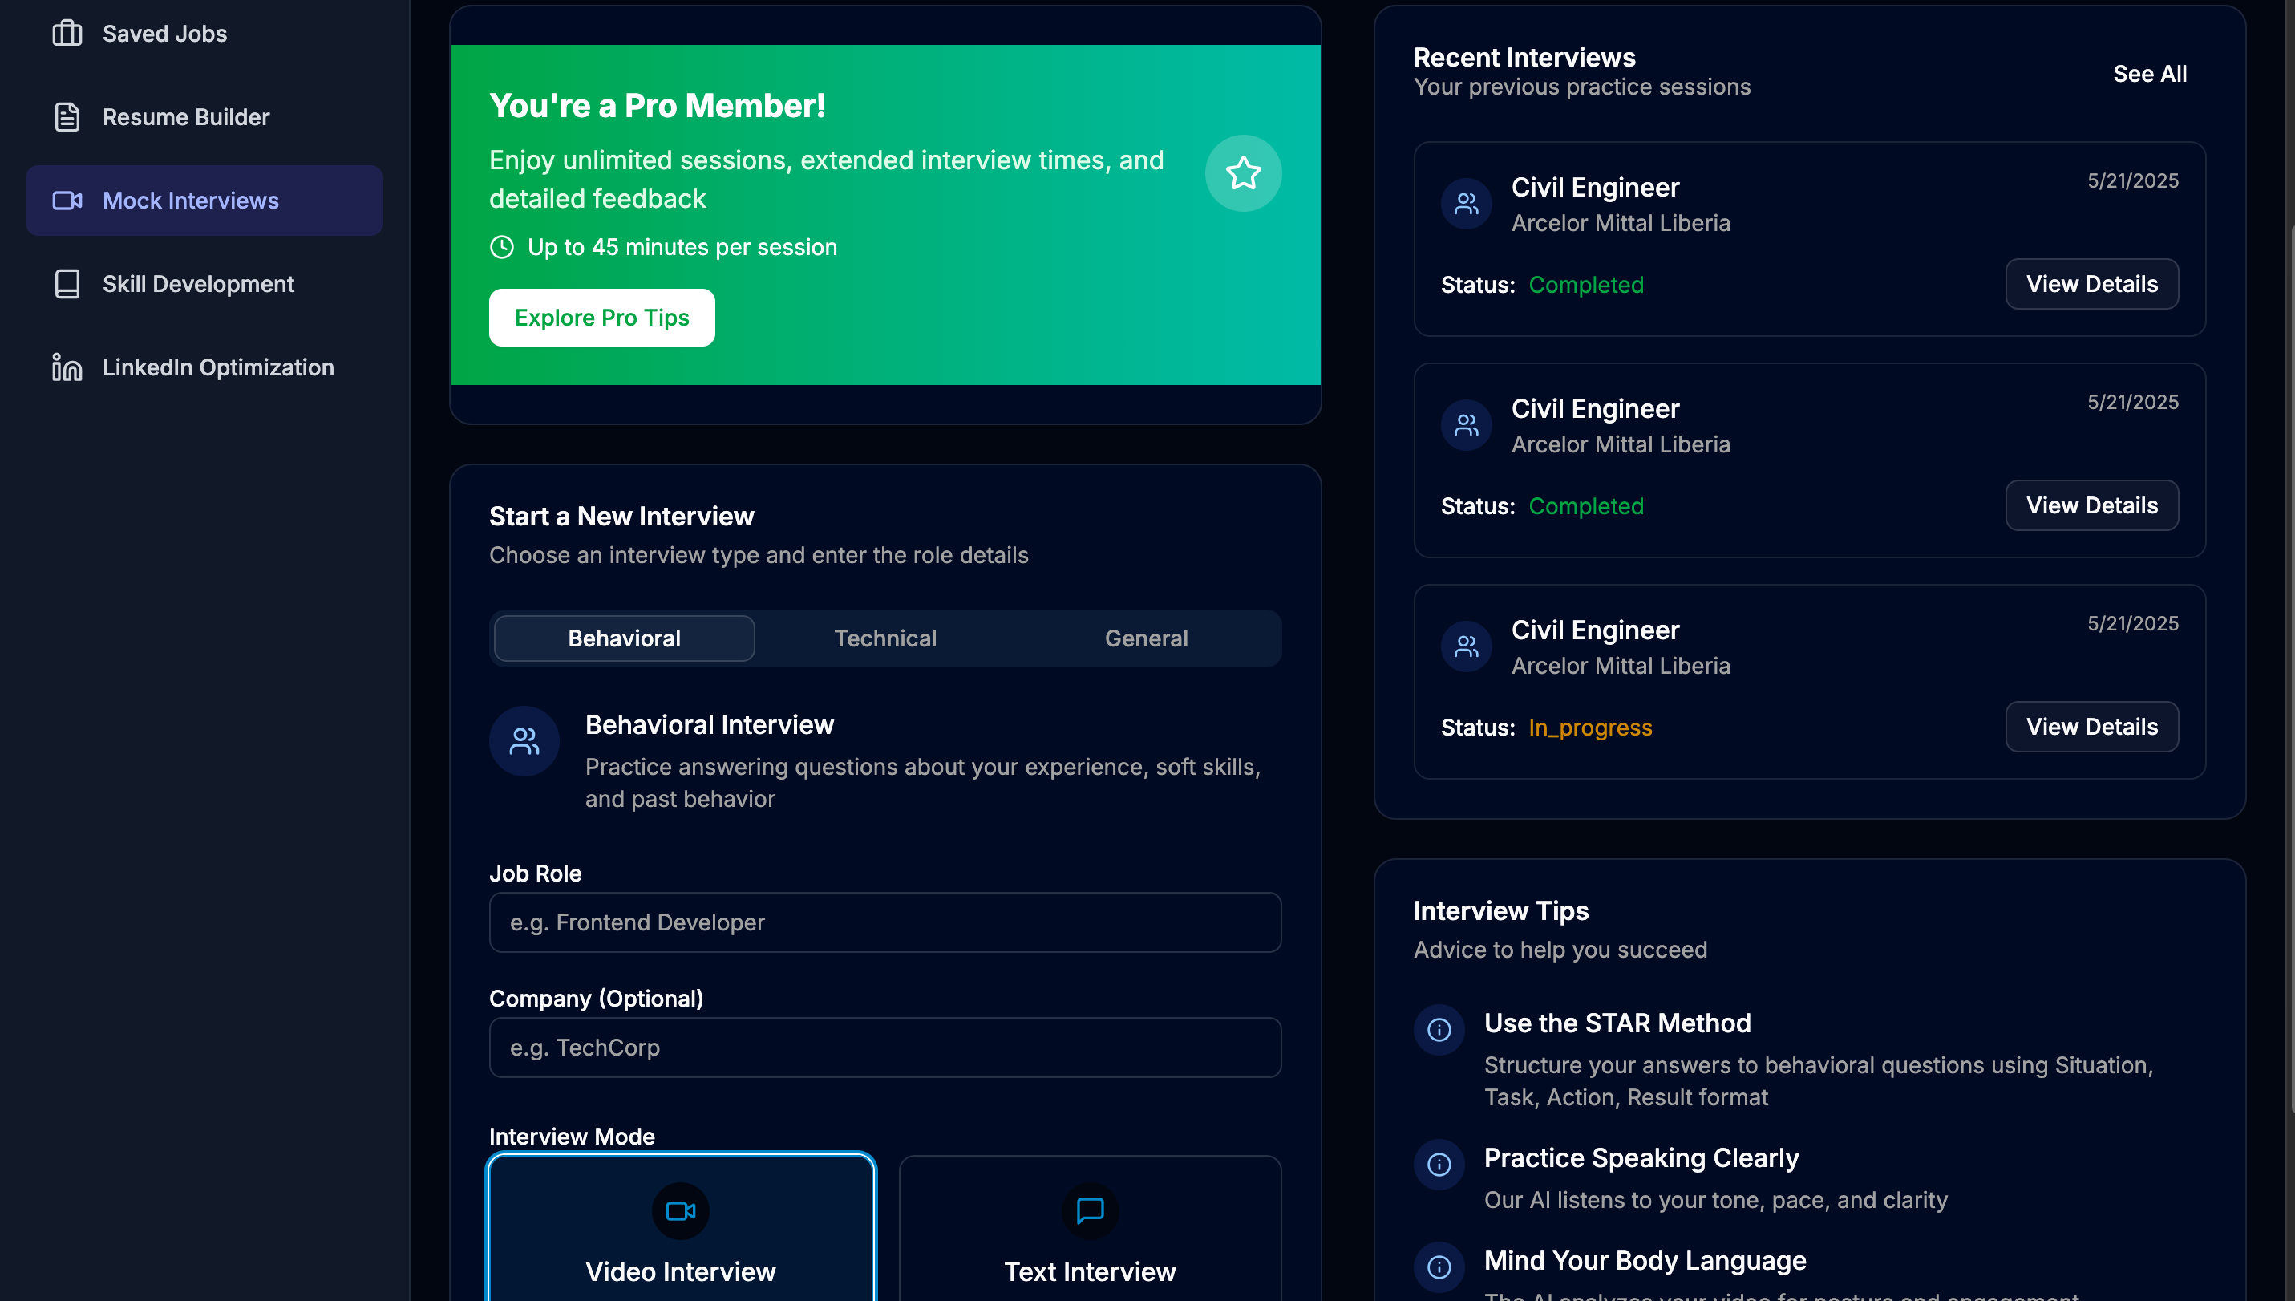Open See All recent interviews

(x=2151, y=73)
